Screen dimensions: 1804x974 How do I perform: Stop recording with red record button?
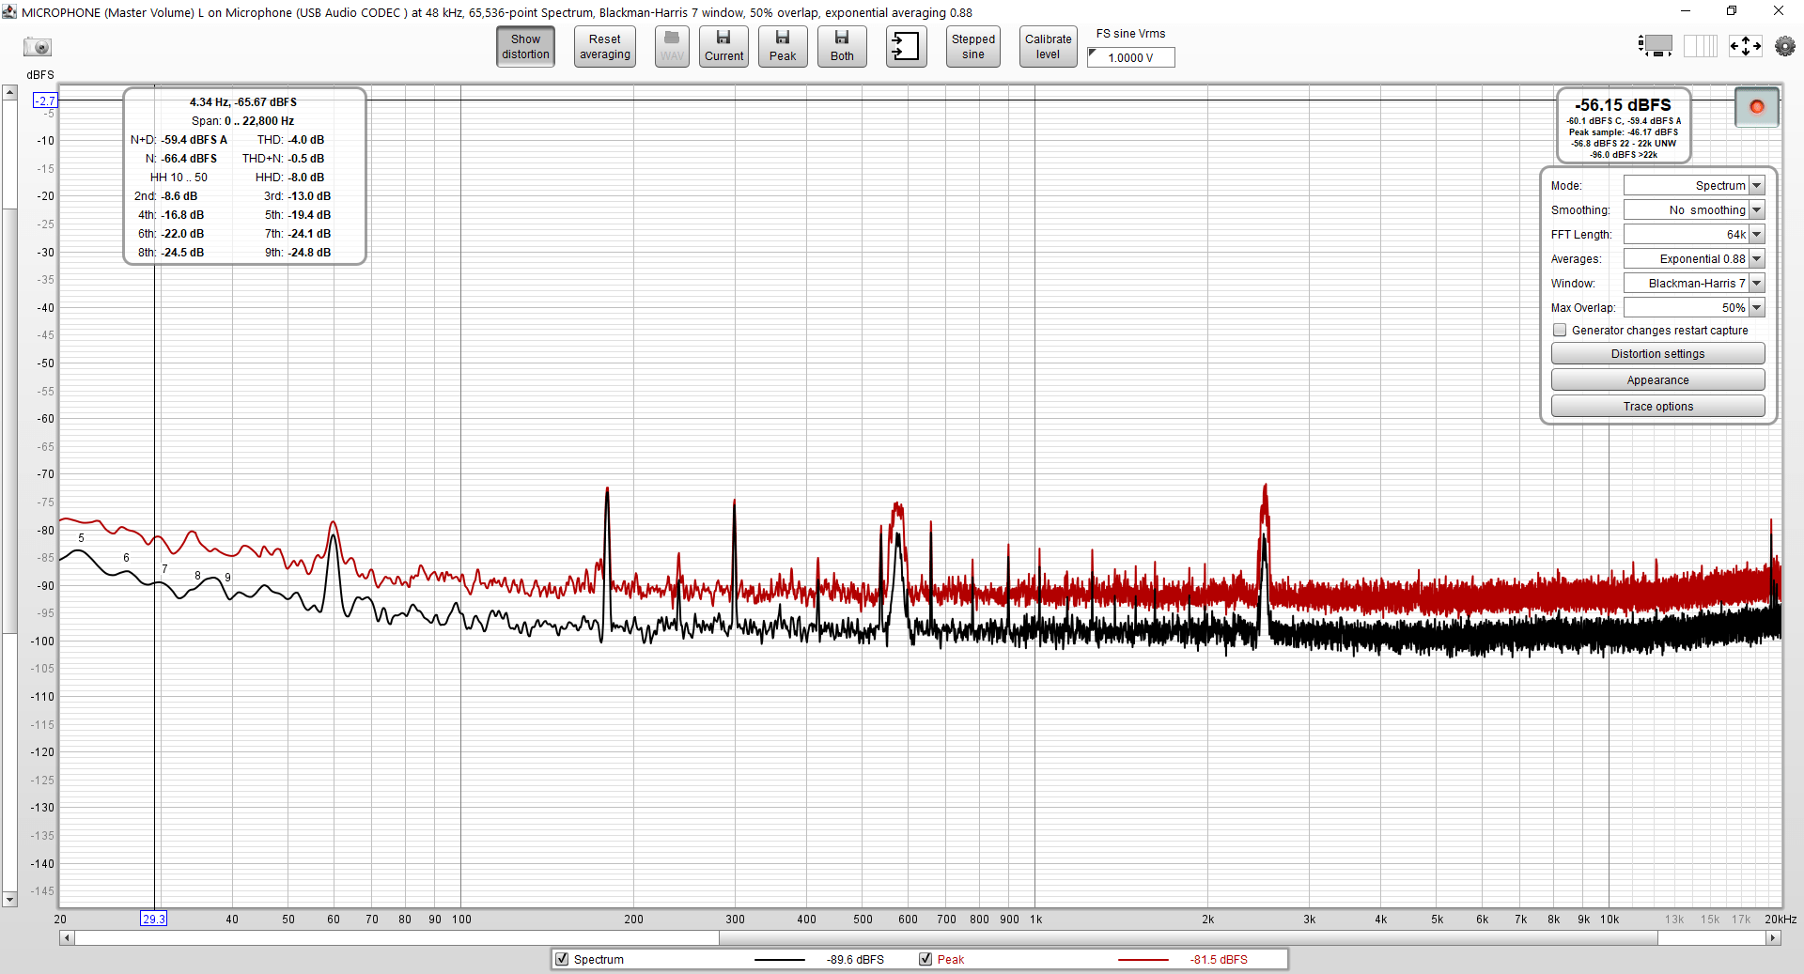[1757, 107]
